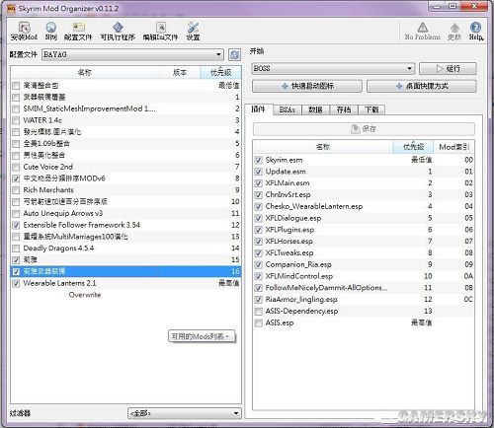This screenshot has width=494, height=428.
Task: Enable the ASIS.esp plugin checkbox
Action: point(259,322)
